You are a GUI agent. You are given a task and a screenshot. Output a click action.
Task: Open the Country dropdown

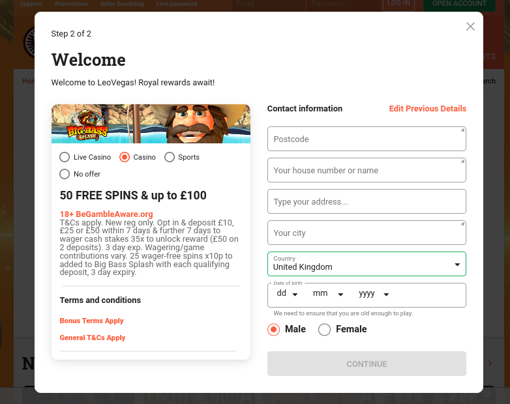[x=367, y=264]
